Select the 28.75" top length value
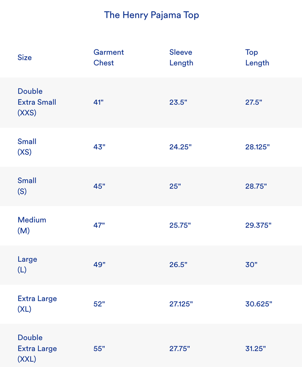This screenshot has width=302, height=367. [x=256, y=186]
